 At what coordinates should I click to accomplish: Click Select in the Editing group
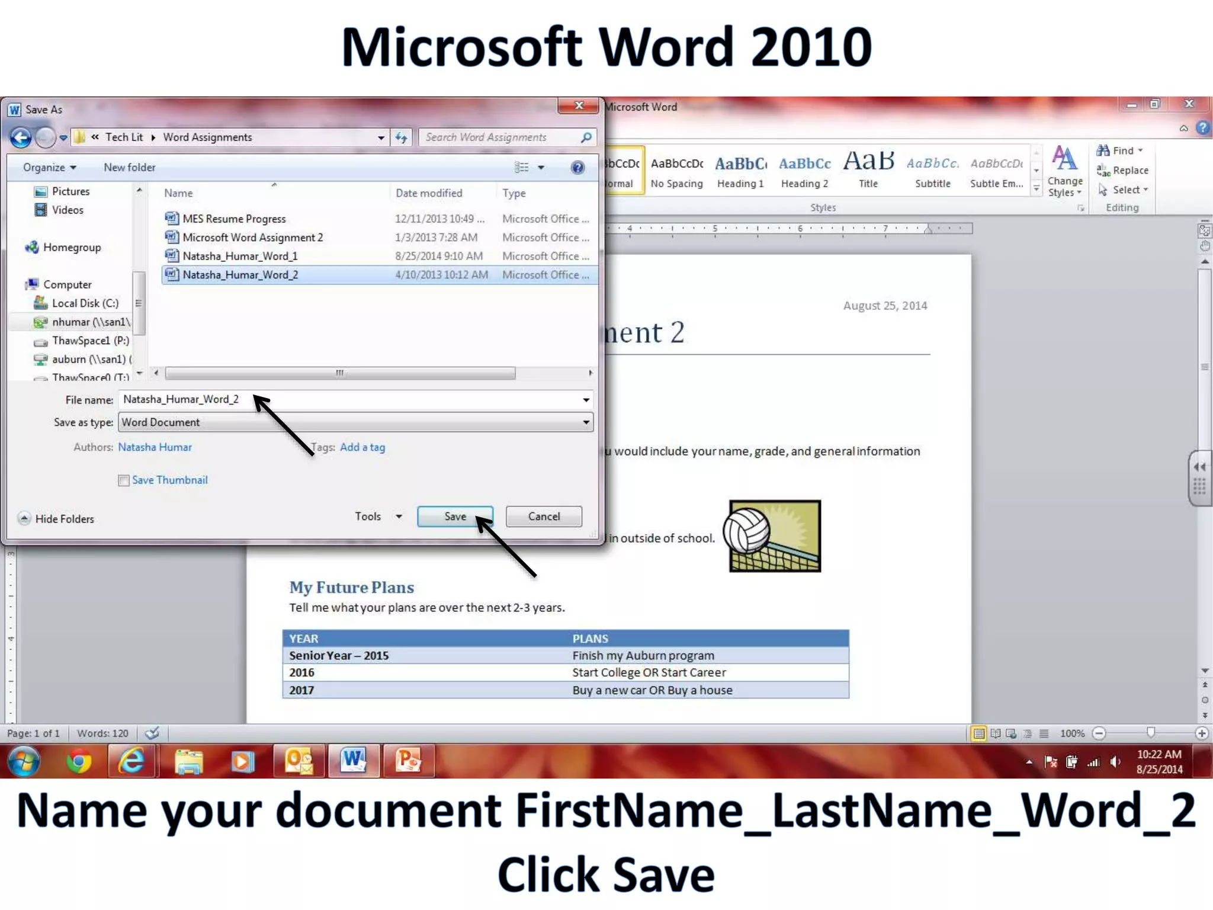coord(1123,190)
